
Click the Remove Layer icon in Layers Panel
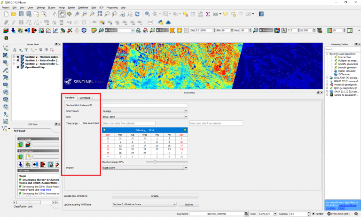click(52, 50)
